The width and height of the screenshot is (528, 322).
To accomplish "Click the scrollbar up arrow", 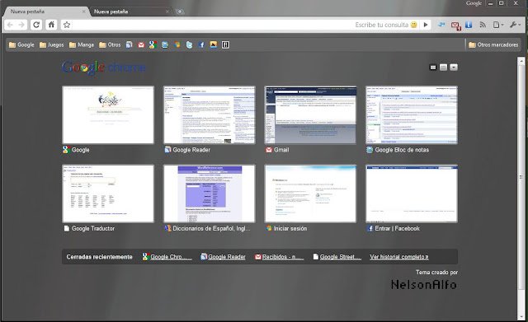I will point(521,61).
